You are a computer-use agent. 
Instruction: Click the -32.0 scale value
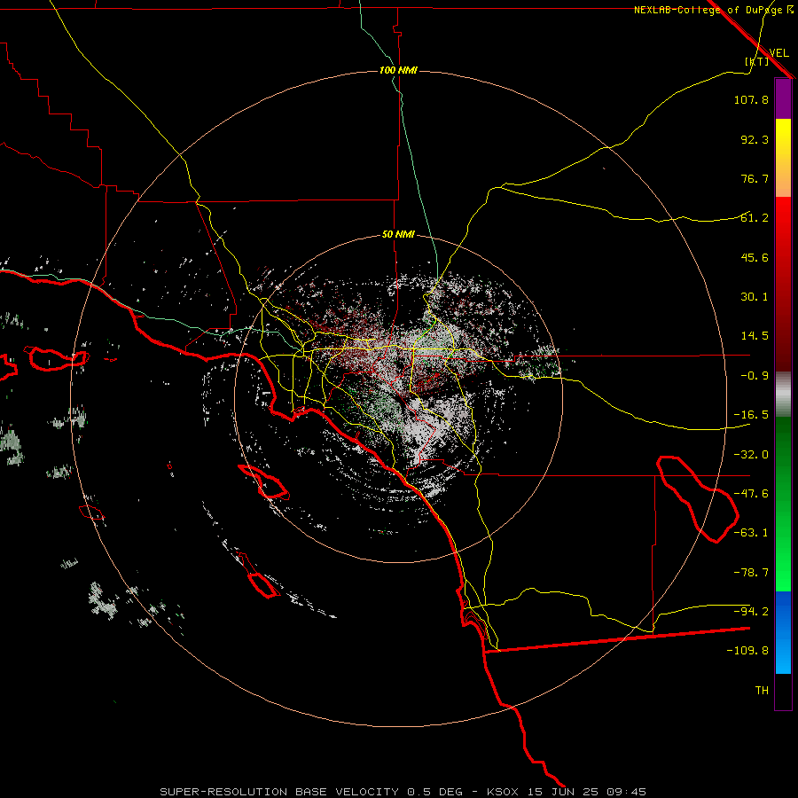pyautogui.click(x=751, y=455)
